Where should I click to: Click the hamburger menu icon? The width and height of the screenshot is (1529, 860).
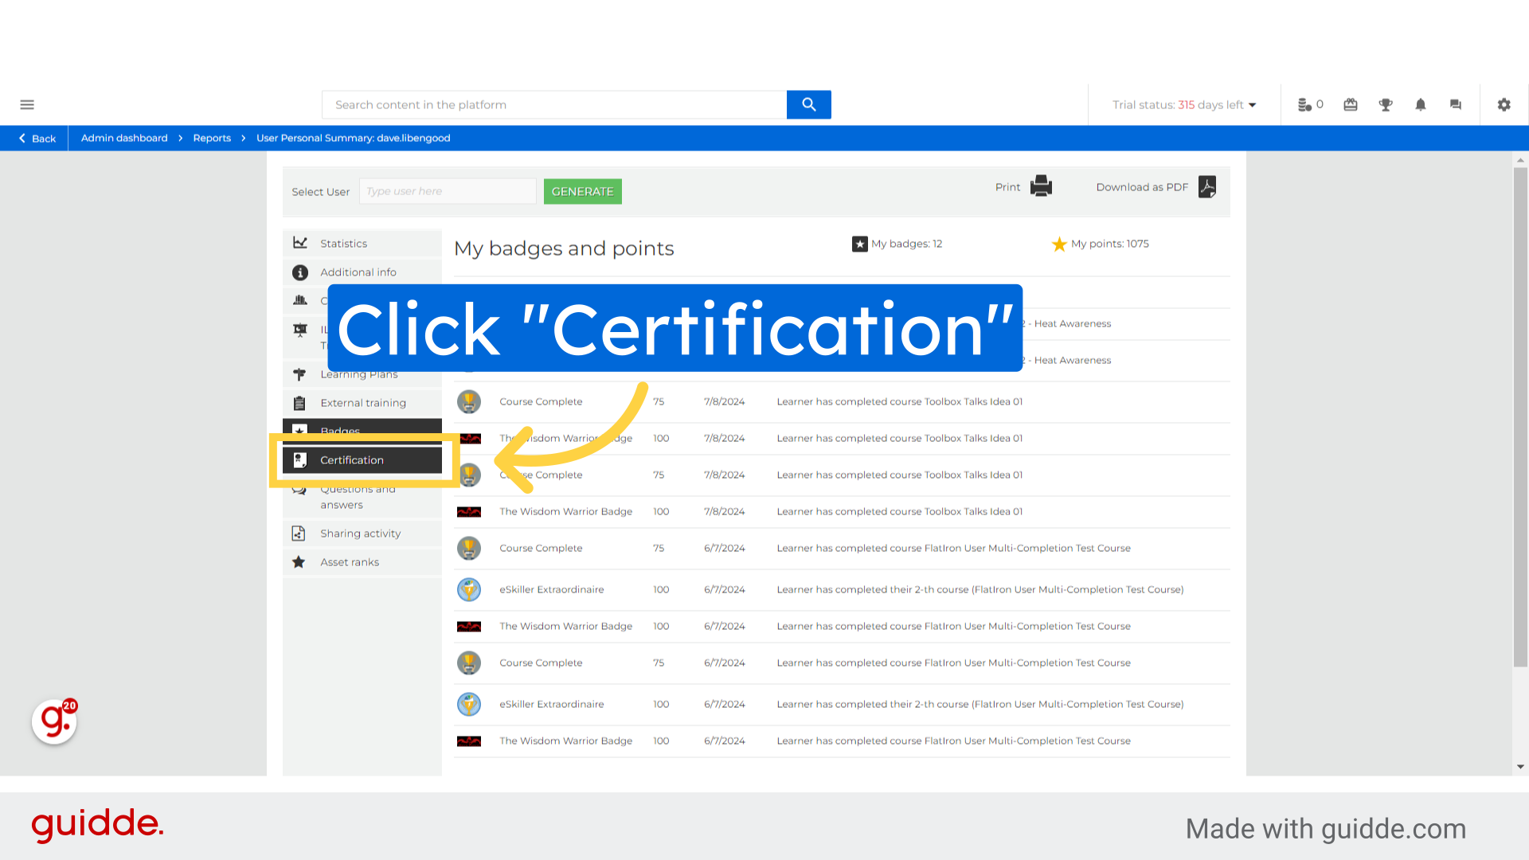27,104
